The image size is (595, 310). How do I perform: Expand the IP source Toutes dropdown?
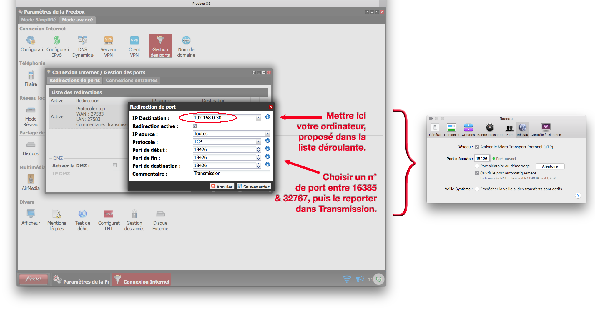267,134
